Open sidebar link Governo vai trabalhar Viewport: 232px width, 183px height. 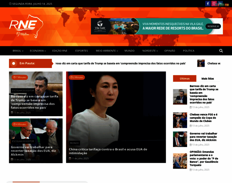(x=203, y=137)
